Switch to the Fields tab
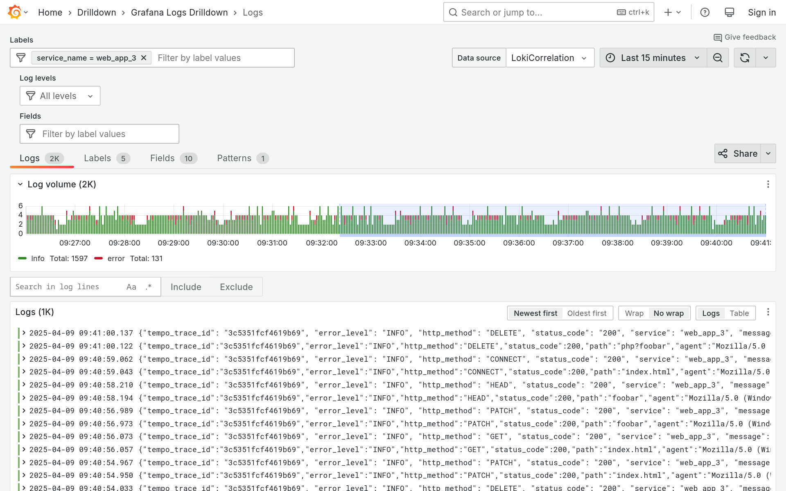 (174, 158)
